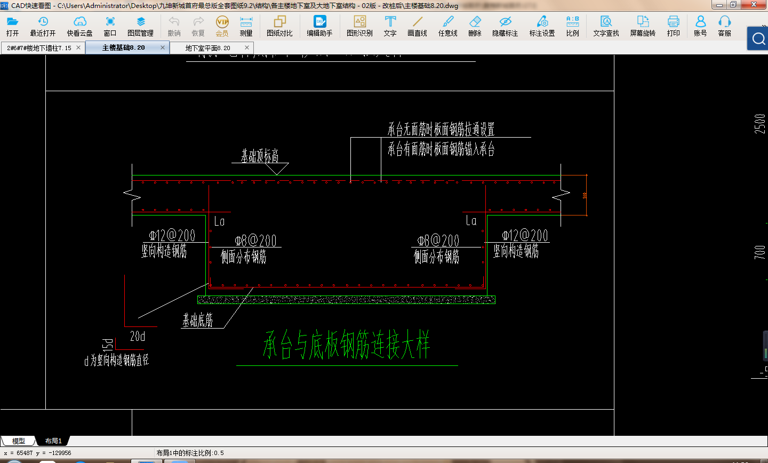Close the 主楼基础8.20 tab

163,47
